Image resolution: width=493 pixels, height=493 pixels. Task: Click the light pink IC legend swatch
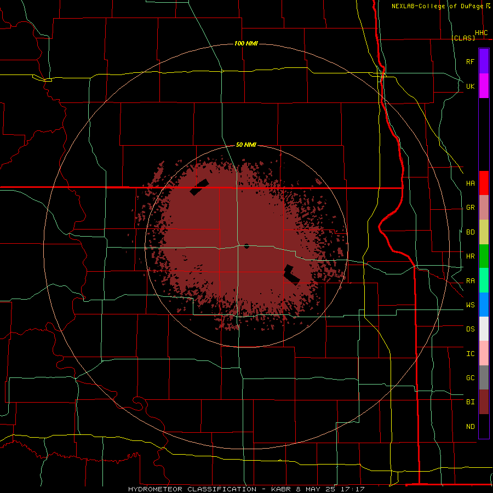coord(484,353)
